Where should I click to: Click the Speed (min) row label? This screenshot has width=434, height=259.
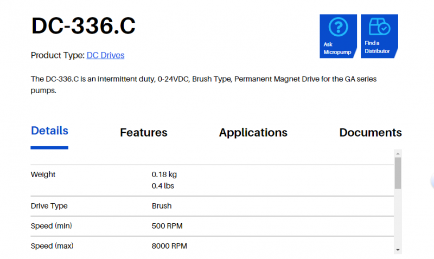51,226
